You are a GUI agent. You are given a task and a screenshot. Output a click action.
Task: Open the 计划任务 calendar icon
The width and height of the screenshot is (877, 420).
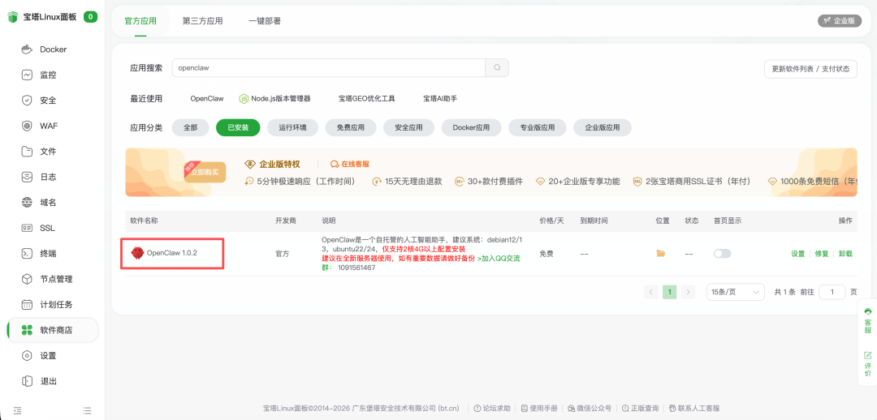coord(27,304)
